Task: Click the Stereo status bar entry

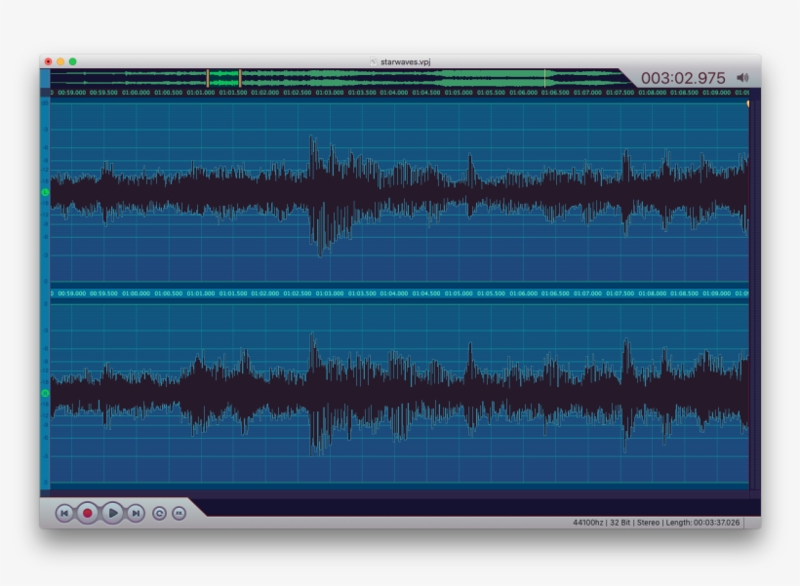Action: pos(648,523)
